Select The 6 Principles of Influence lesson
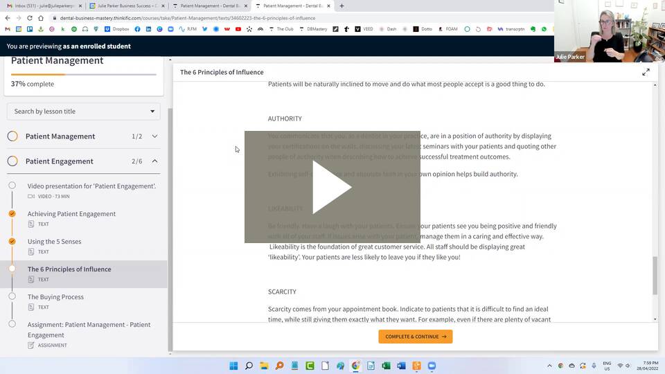This screenshot has height=374, width=665. (x=69, y=269)
